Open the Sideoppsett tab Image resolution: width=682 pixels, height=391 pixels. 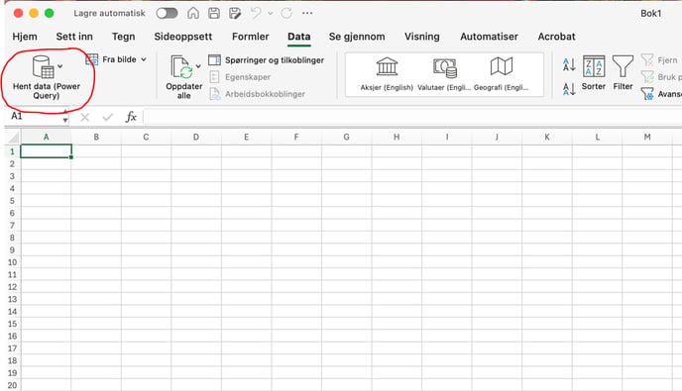(x=183, y=37)
